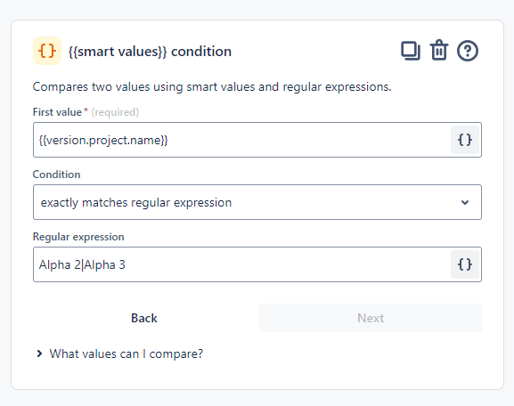Click the Next button
Image resolution: width=514 pixels, height=406 pixels.
[x=371, y=318]
